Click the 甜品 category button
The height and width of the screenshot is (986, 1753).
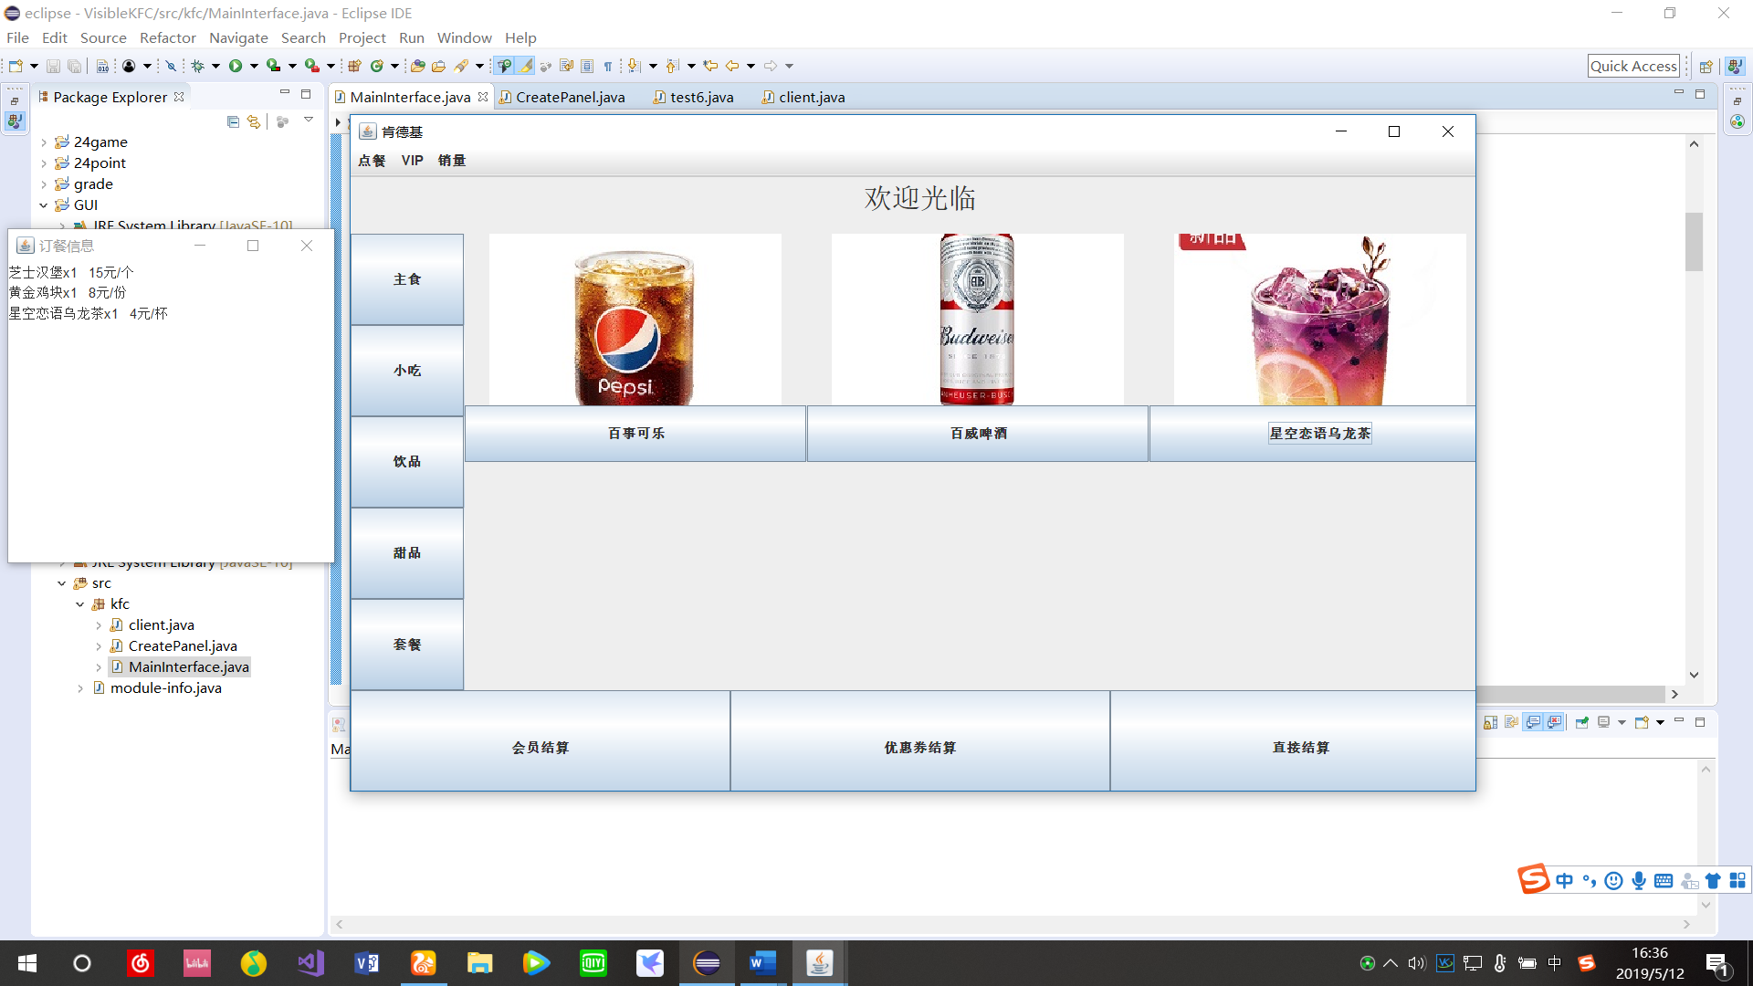(407, 553)
